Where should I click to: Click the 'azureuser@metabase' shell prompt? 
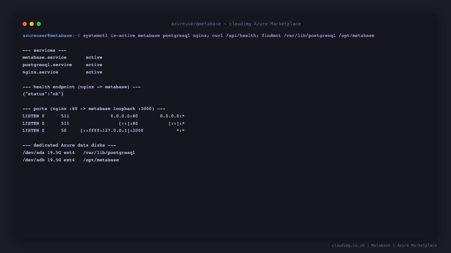pos(47,35)
